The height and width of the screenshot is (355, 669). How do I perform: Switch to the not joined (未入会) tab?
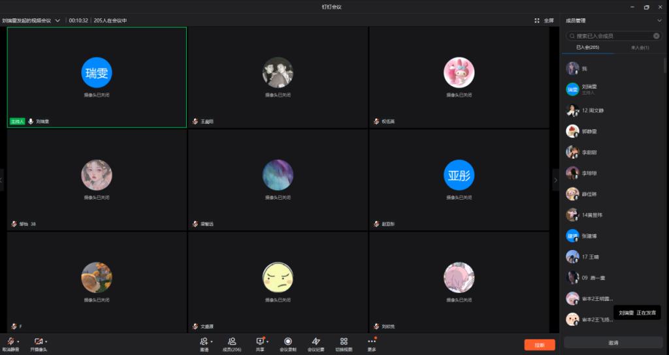click(x=639, y=48)
